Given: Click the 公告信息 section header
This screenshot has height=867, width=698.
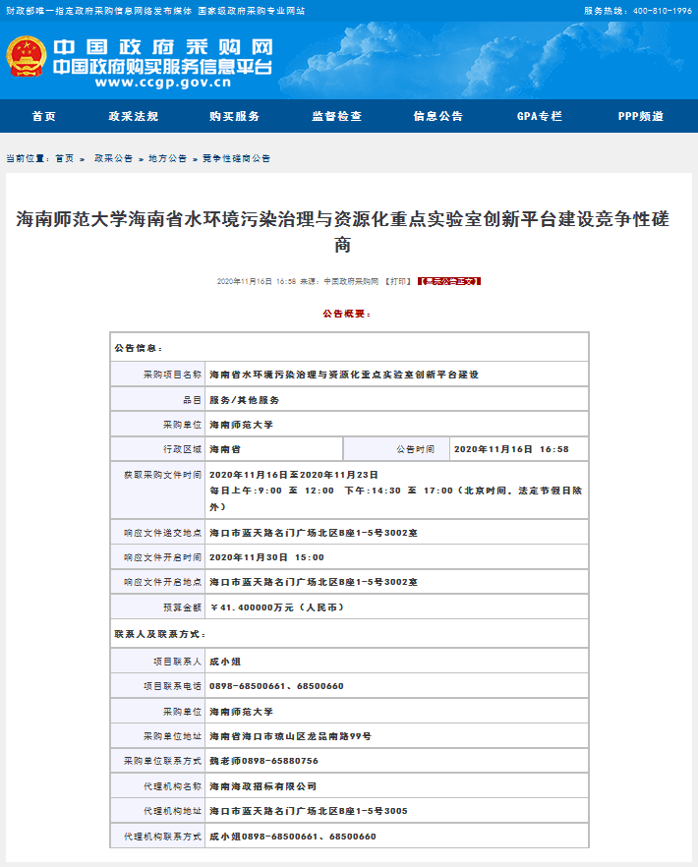Looking at the screenshot, I should tap(139, 348).
